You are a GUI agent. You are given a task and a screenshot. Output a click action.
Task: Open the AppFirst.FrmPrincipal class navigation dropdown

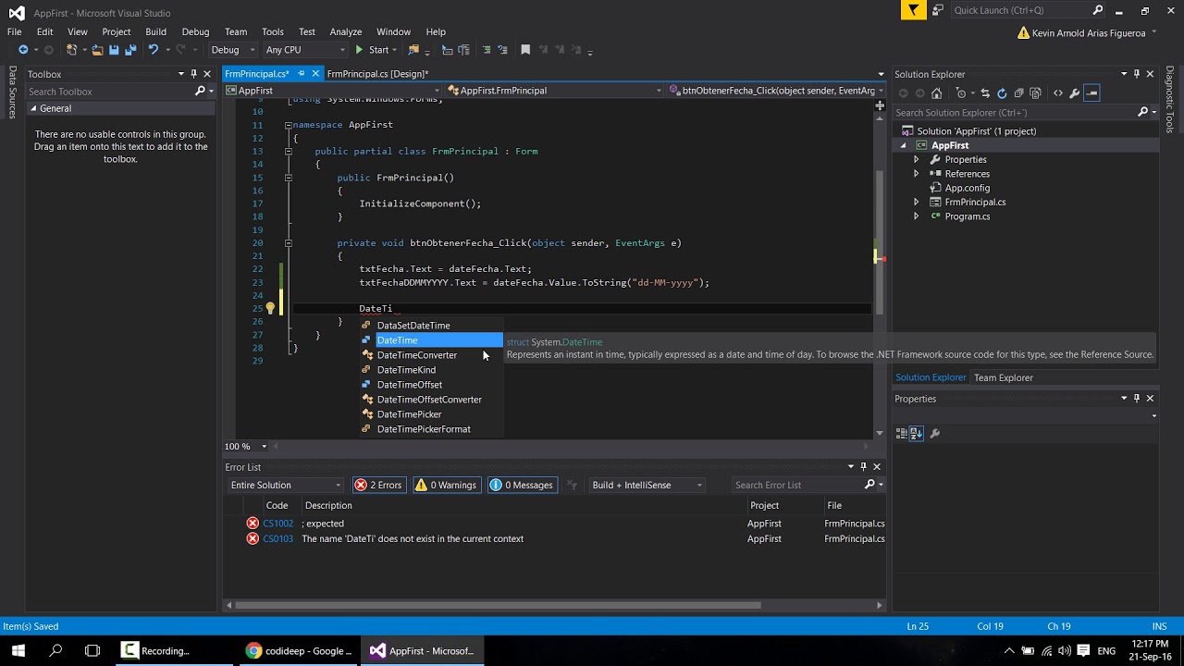pyautogui.click(x=555, y=91)
